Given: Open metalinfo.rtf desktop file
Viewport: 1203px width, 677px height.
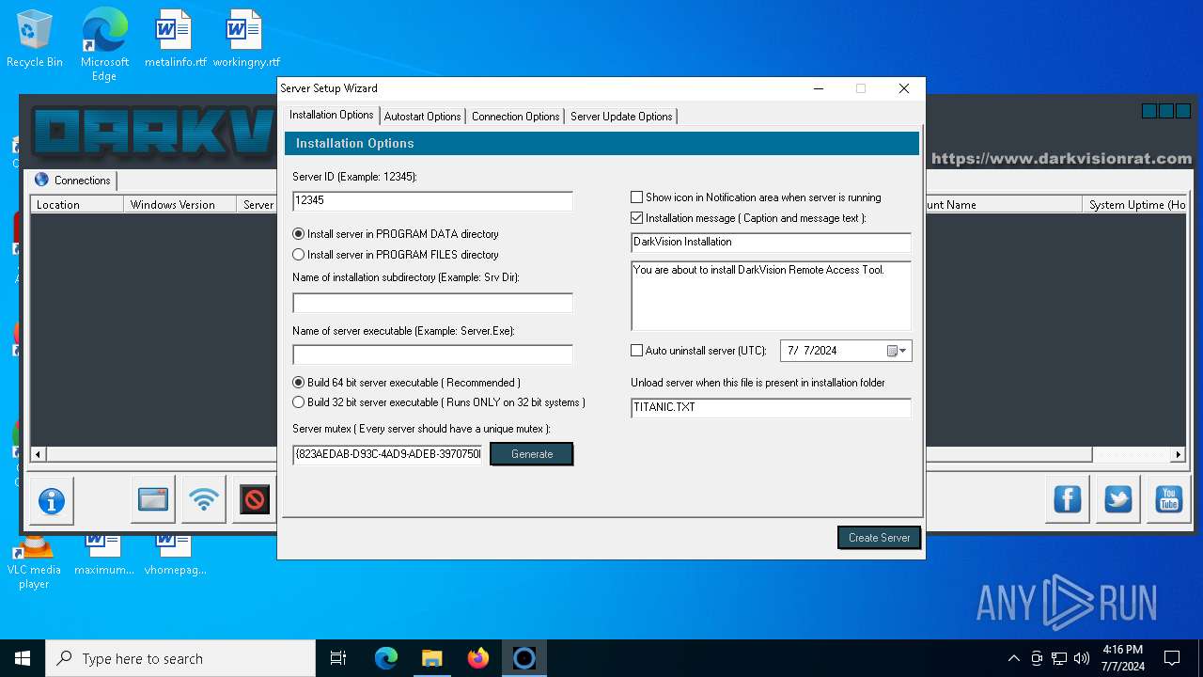Looking at the screenshot, I should coord(175,39).
